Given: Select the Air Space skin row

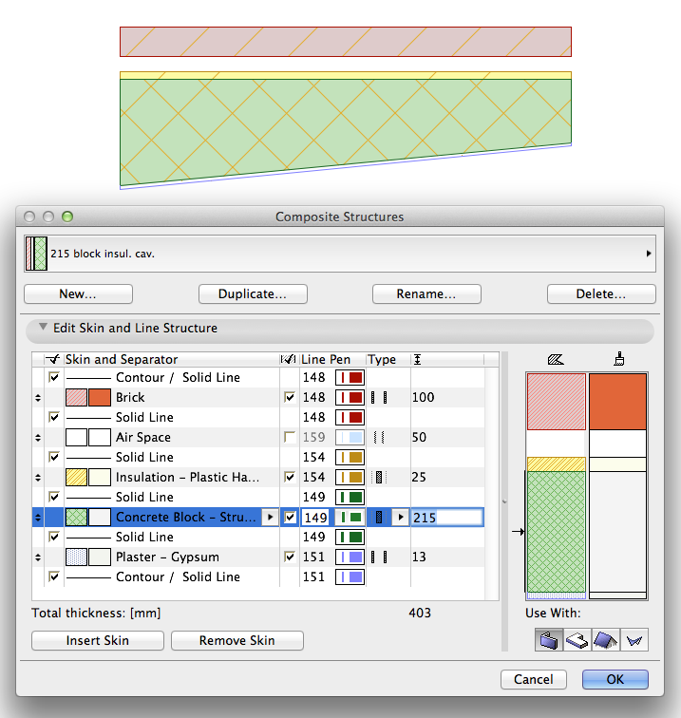Looking at the screenshot, I should (258, 437).
